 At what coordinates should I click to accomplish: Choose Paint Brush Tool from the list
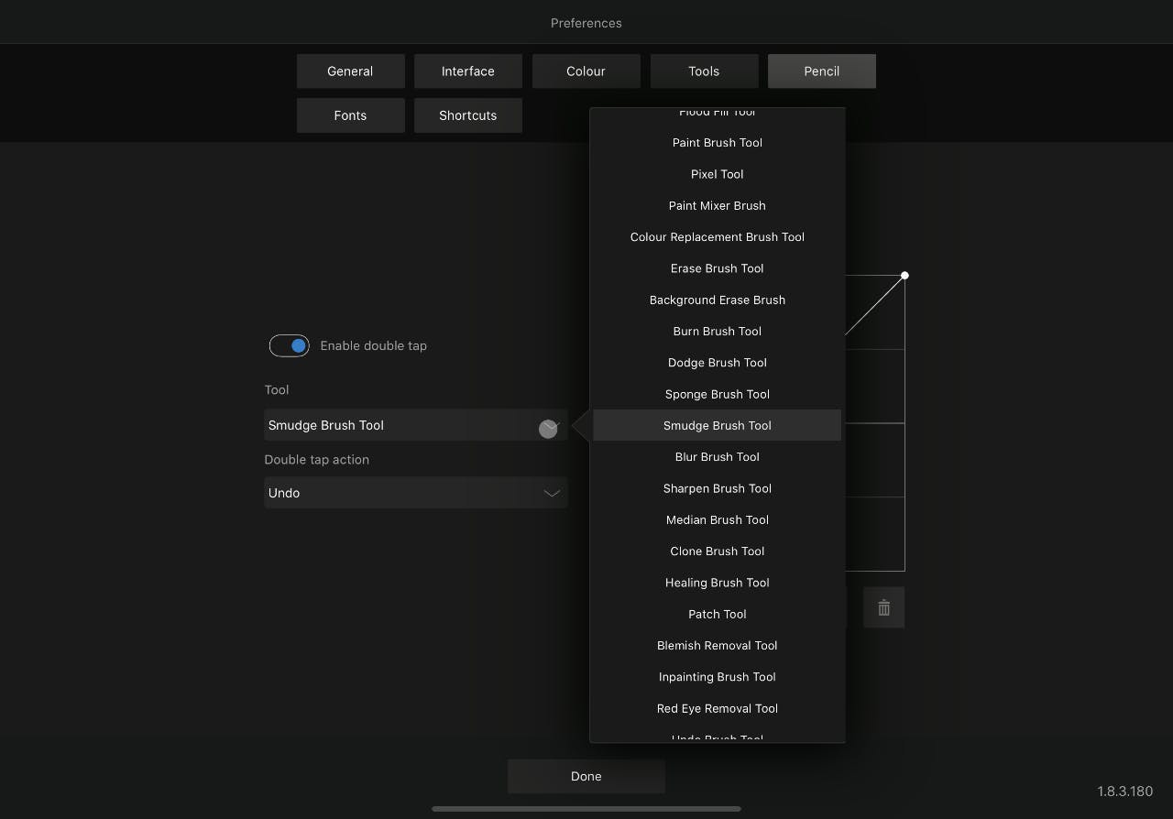pos(717,143)
